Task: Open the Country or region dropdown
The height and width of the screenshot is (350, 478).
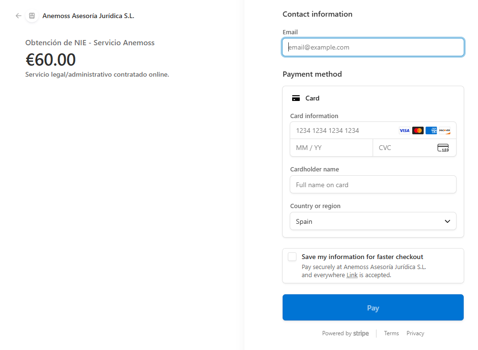Action: tap(373, 221)
